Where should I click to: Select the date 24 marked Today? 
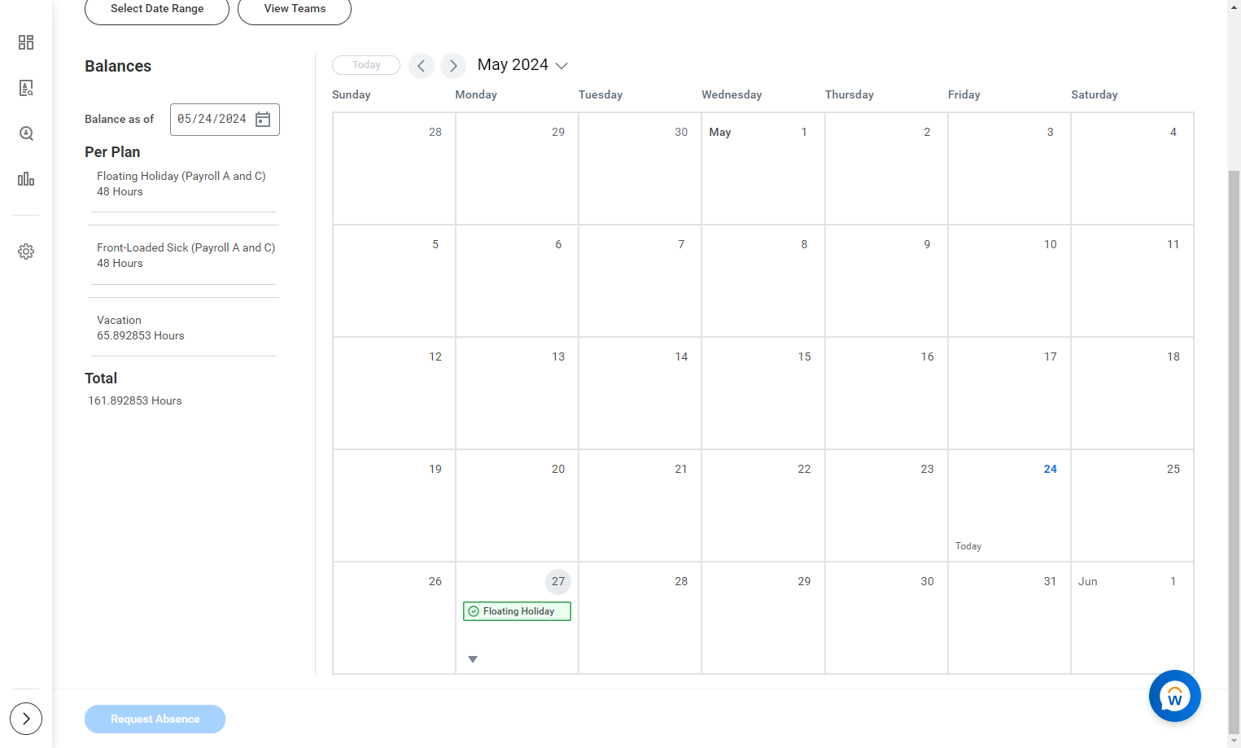(x=1009, y=505)
